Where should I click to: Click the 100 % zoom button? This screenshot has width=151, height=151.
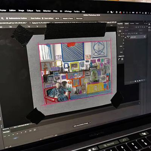(57, 18)
